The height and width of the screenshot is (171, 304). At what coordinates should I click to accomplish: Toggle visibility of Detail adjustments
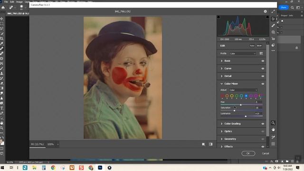pyautogui.click(x=263, y=76)
